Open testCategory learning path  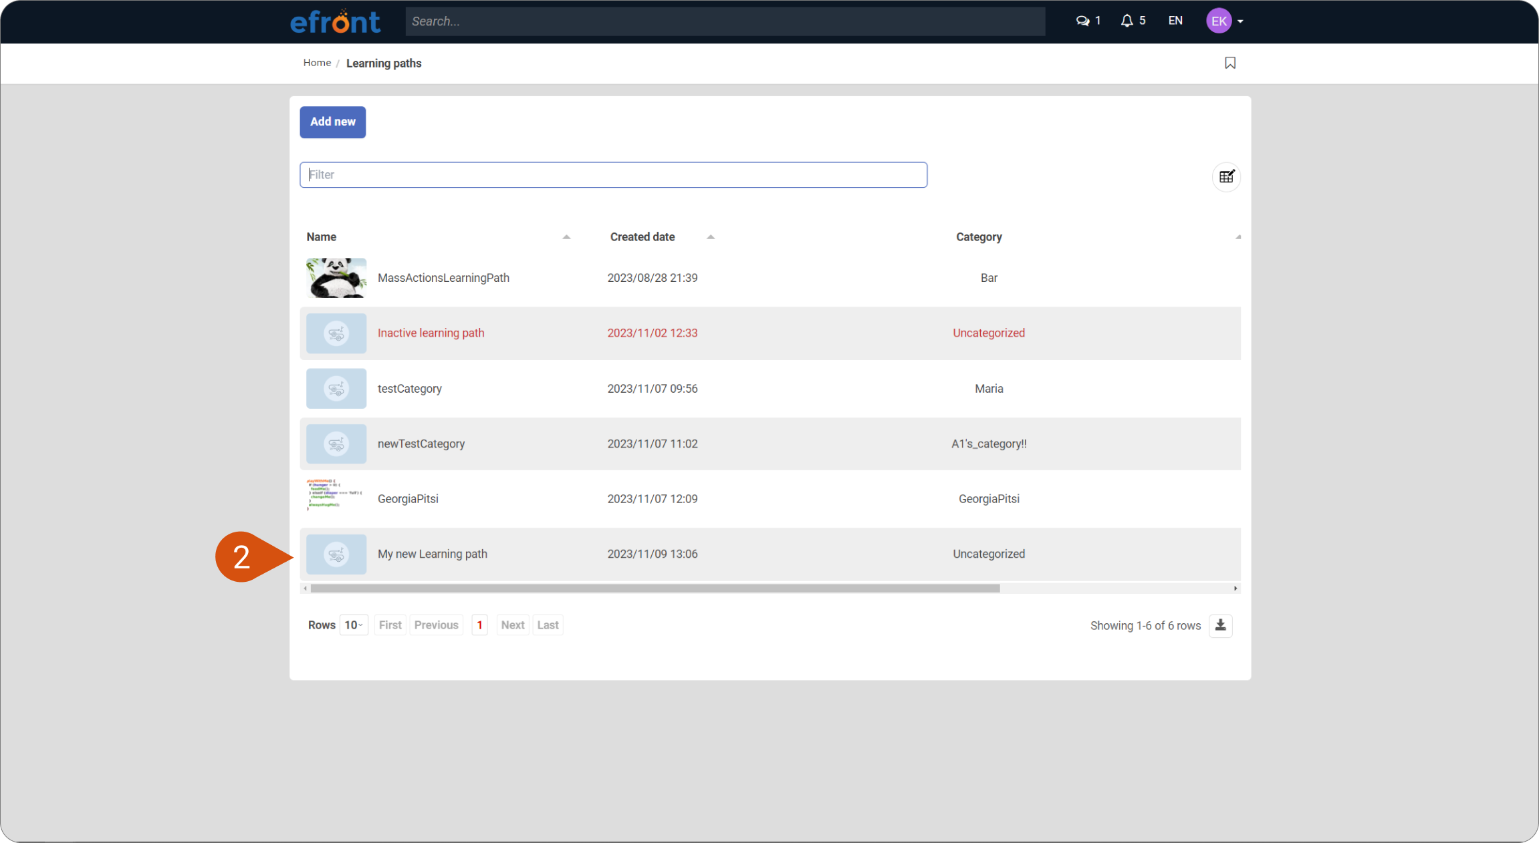[x=410, y=389]
